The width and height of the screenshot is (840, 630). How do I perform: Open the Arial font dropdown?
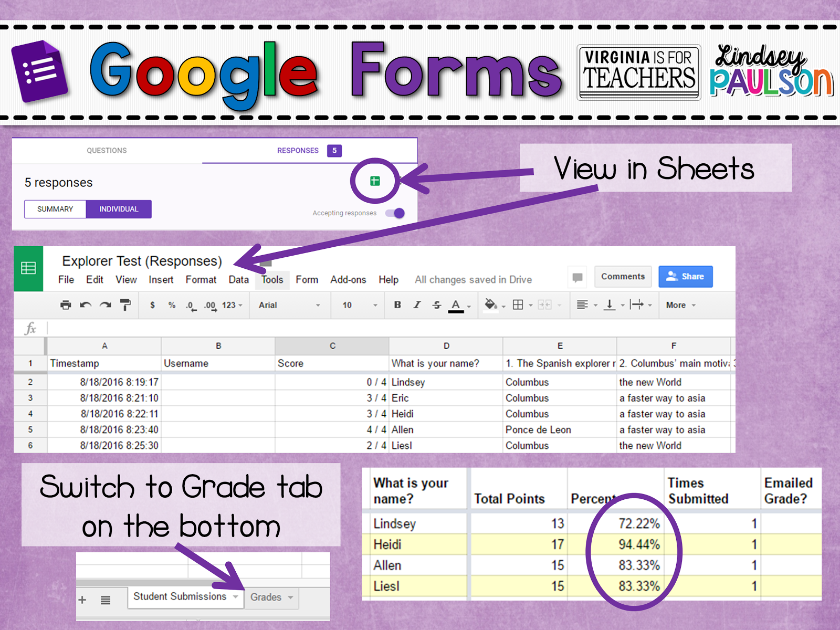pos(289,305)
